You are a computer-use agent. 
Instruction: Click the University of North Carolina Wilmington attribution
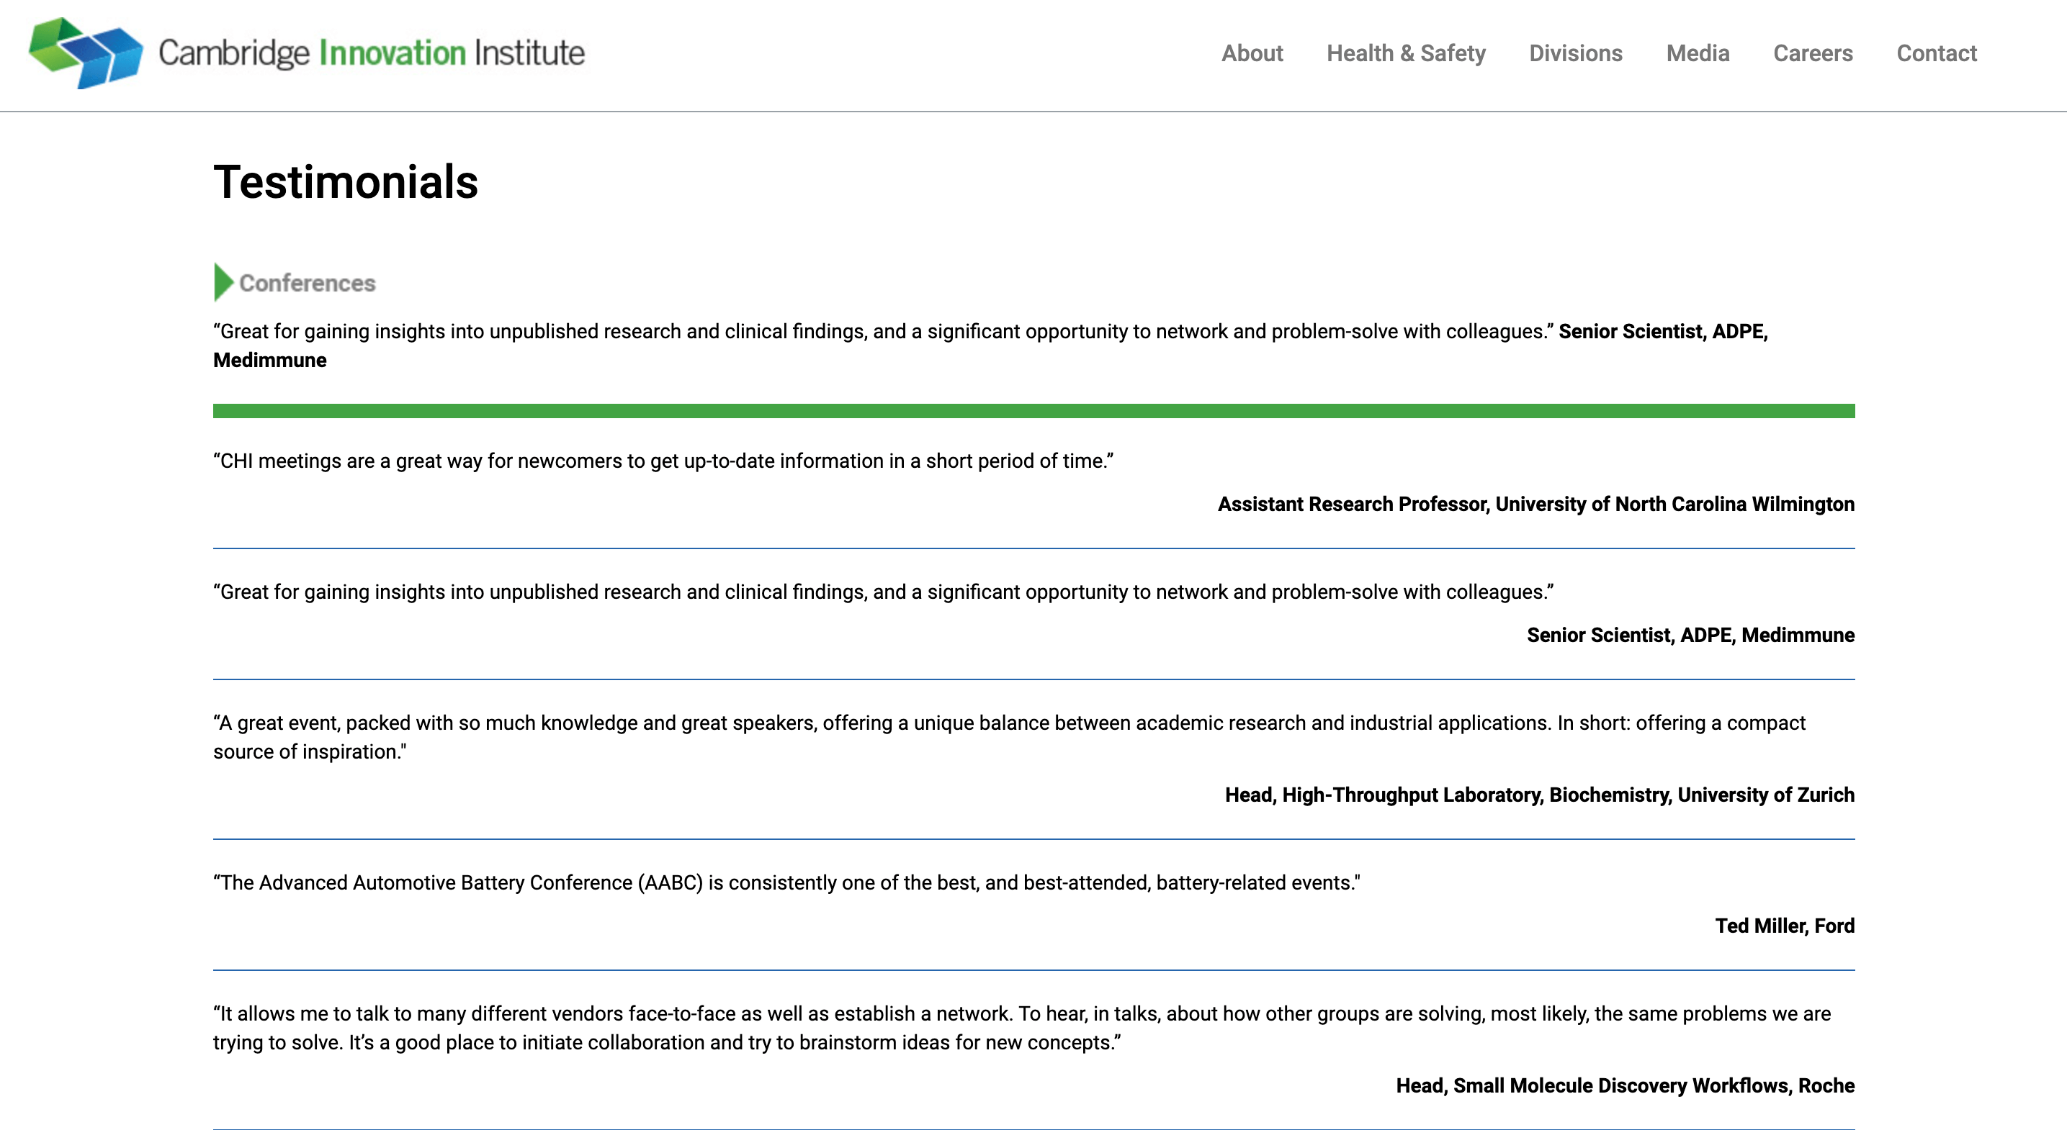click(x=1535, y=505)
